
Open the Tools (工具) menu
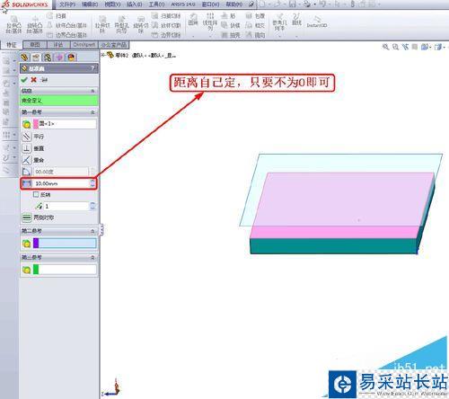click(156, 4)
